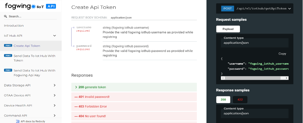Click the POST label in endpoint bar
Image resolution: width=303 pixels, height=123 pixels.
coord(228,8)
